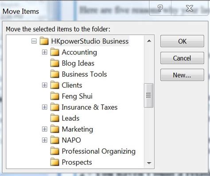Screen dimensions: 210x176
Task: Click the Feng Shui folder icon
Action: (54, 96)
